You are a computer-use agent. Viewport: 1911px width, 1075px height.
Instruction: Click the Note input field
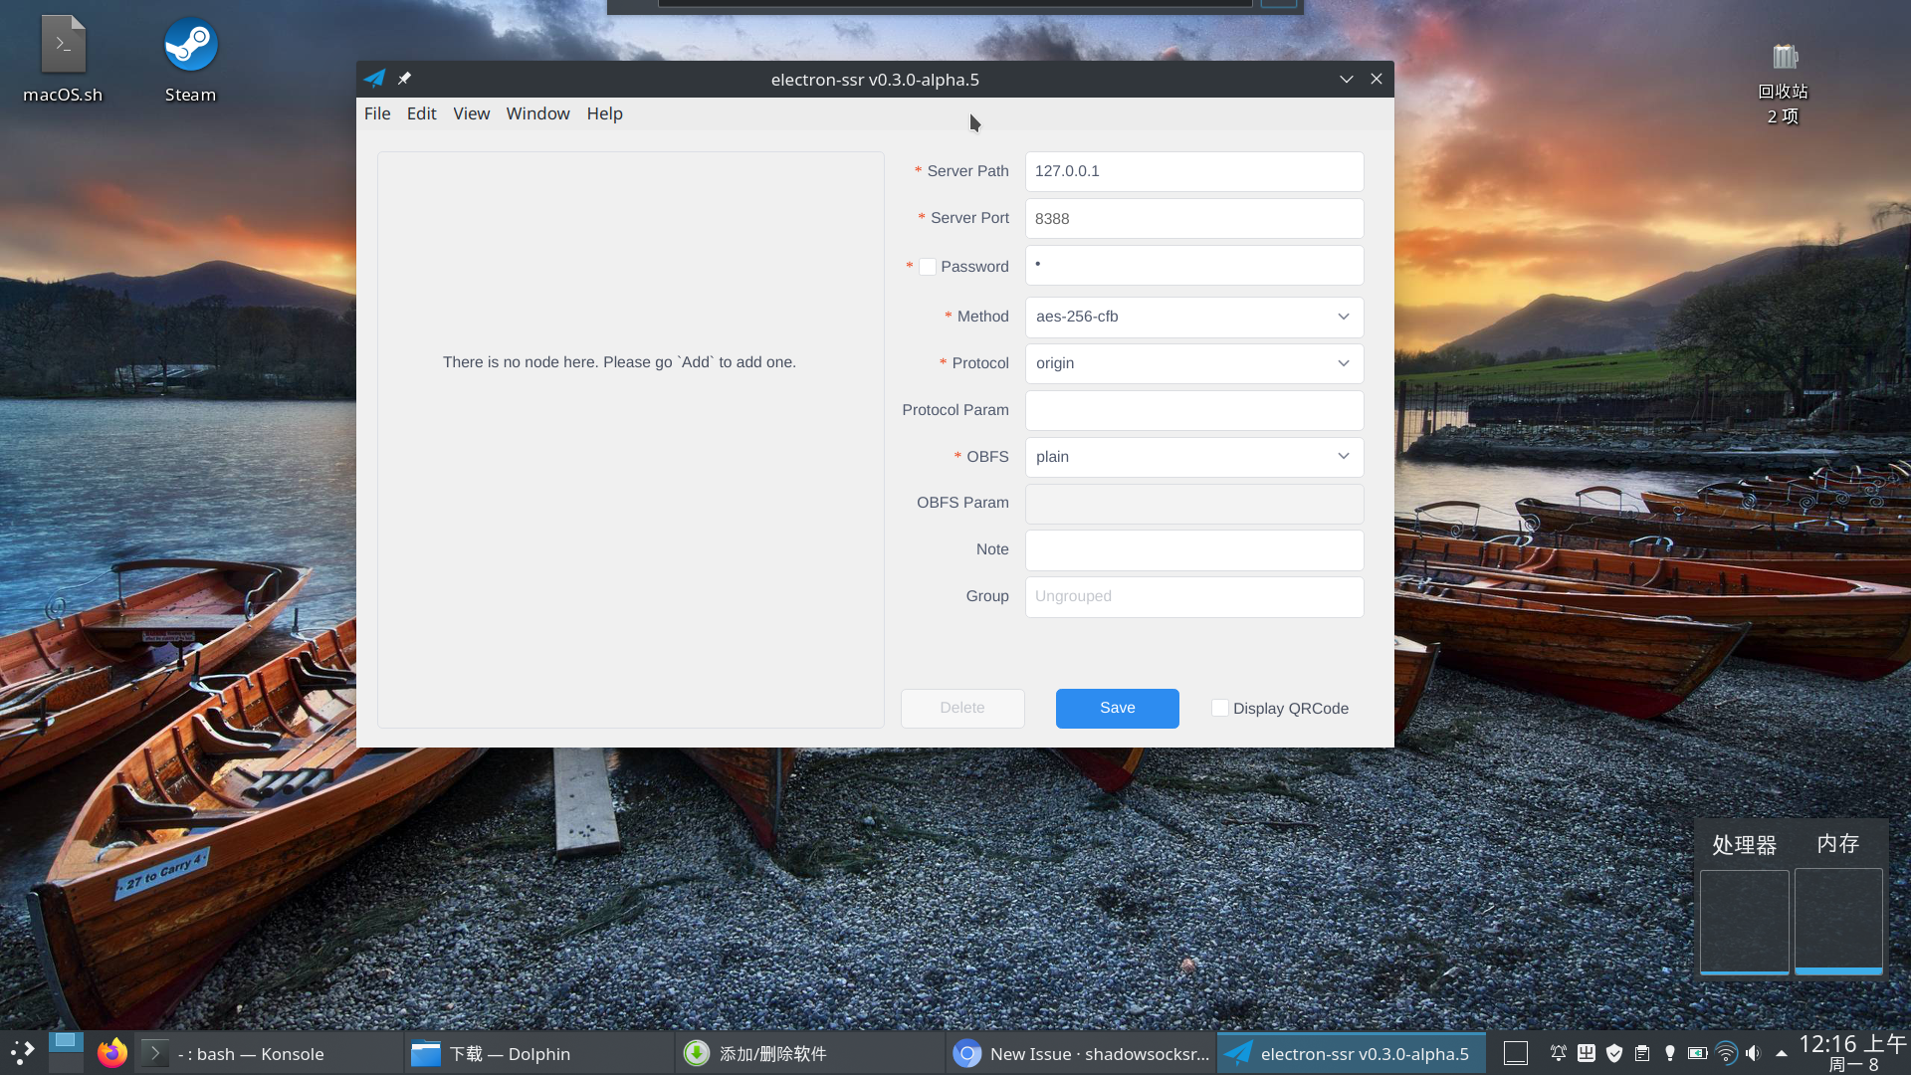[x=1194, y=550]
